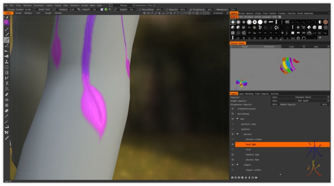Toggle visibility of AmbientOcclusion layer
This screenshot has height=186, width=334.
pyautogui.click(x=233, y=109)
